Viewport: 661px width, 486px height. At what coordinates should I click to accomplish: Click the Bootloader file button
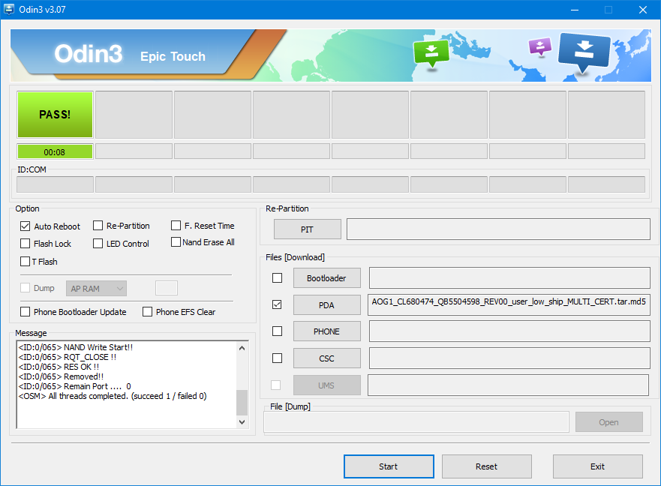(326, 277)
